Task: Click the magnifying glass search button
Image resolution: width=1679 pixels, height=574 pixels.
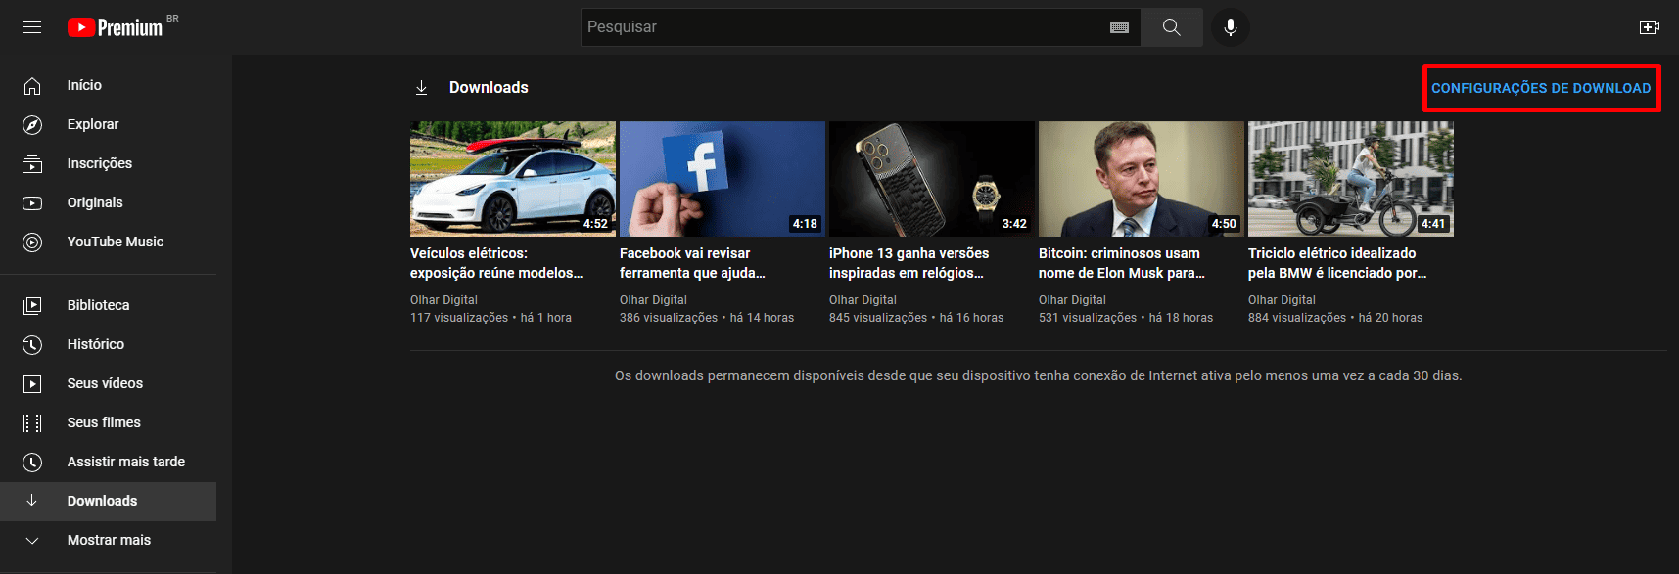Action: tap(1171, 27)
